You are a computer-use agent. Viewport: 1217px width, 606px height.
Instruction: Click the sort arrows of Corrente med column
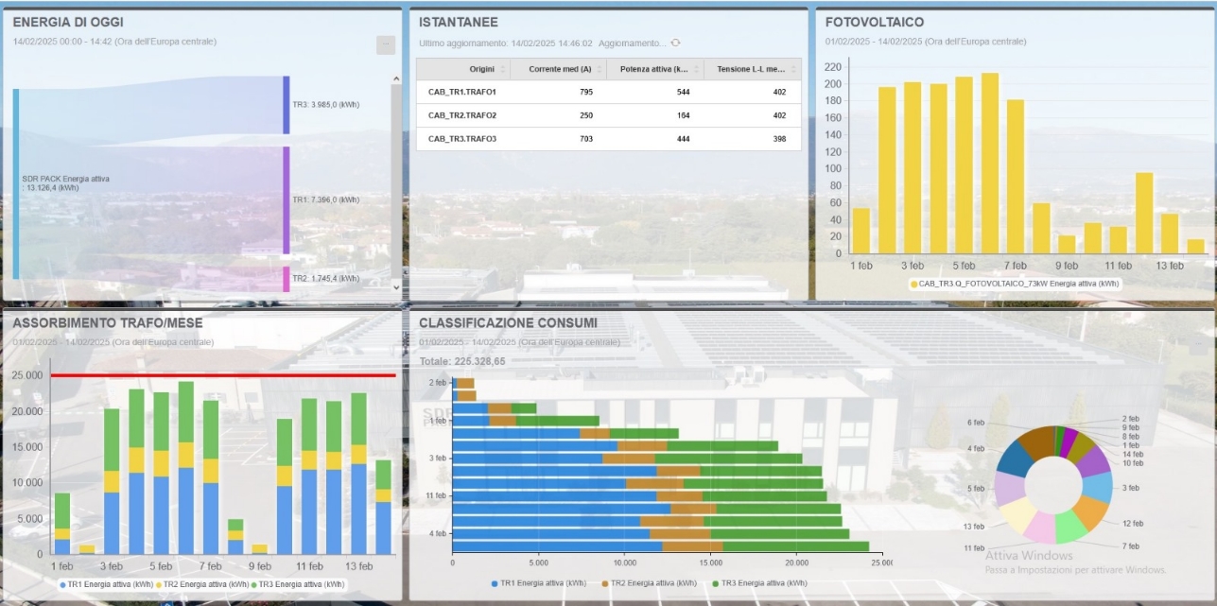pyautogui.click(x=598, y=69)
